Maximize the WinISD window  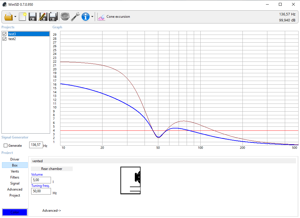point(280,4)
